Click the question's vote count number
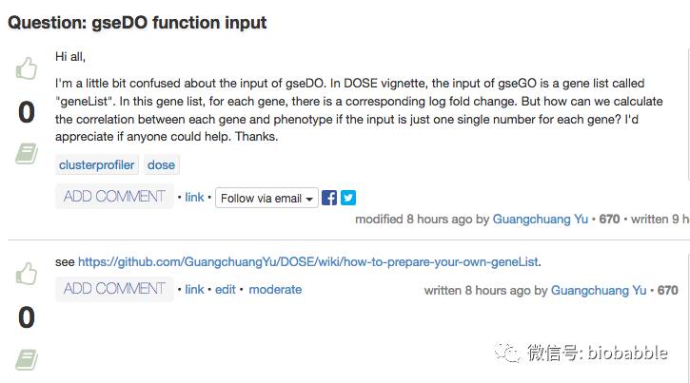Image resolution: width=690 pixels, height=383 pixels. [x=27, y=112]
